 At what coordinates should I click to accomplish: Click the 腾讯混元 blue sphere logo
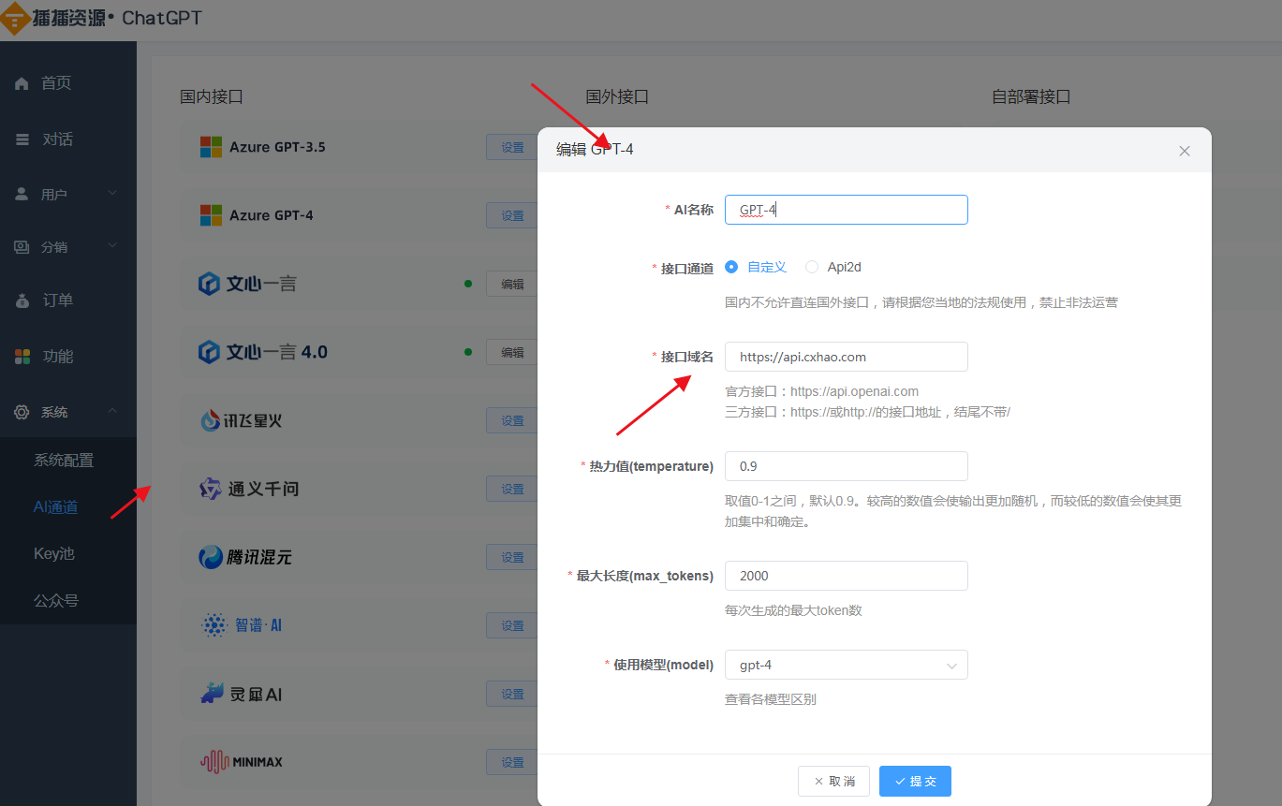click(211, 557)
